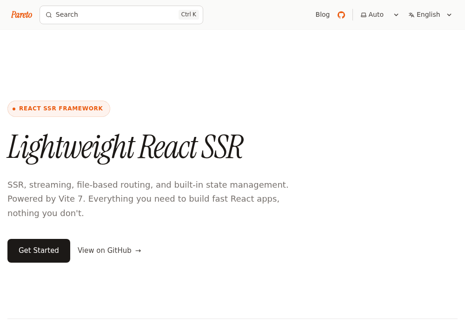This screenshot has width=465, height=326.
Task: Click the Get Started button
Action: (39, 251)
